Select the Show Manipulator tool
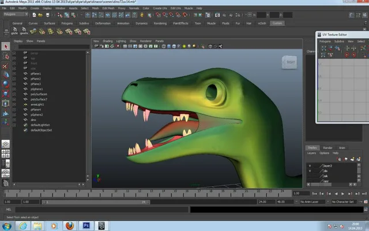The width and height of the screenshot is (369, 231). [5, 122]
